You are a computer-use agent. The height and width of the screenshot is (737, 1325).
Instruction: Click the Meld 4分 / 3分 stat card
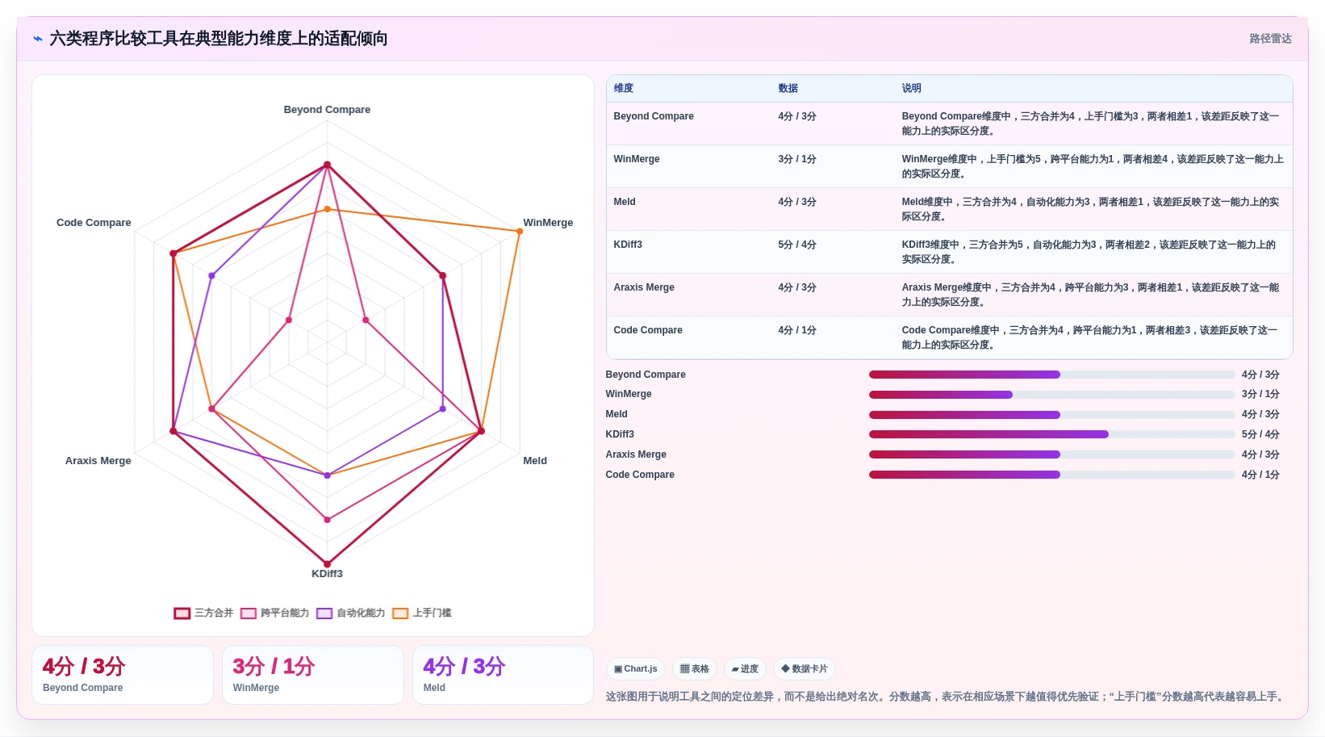coord(503,675)
